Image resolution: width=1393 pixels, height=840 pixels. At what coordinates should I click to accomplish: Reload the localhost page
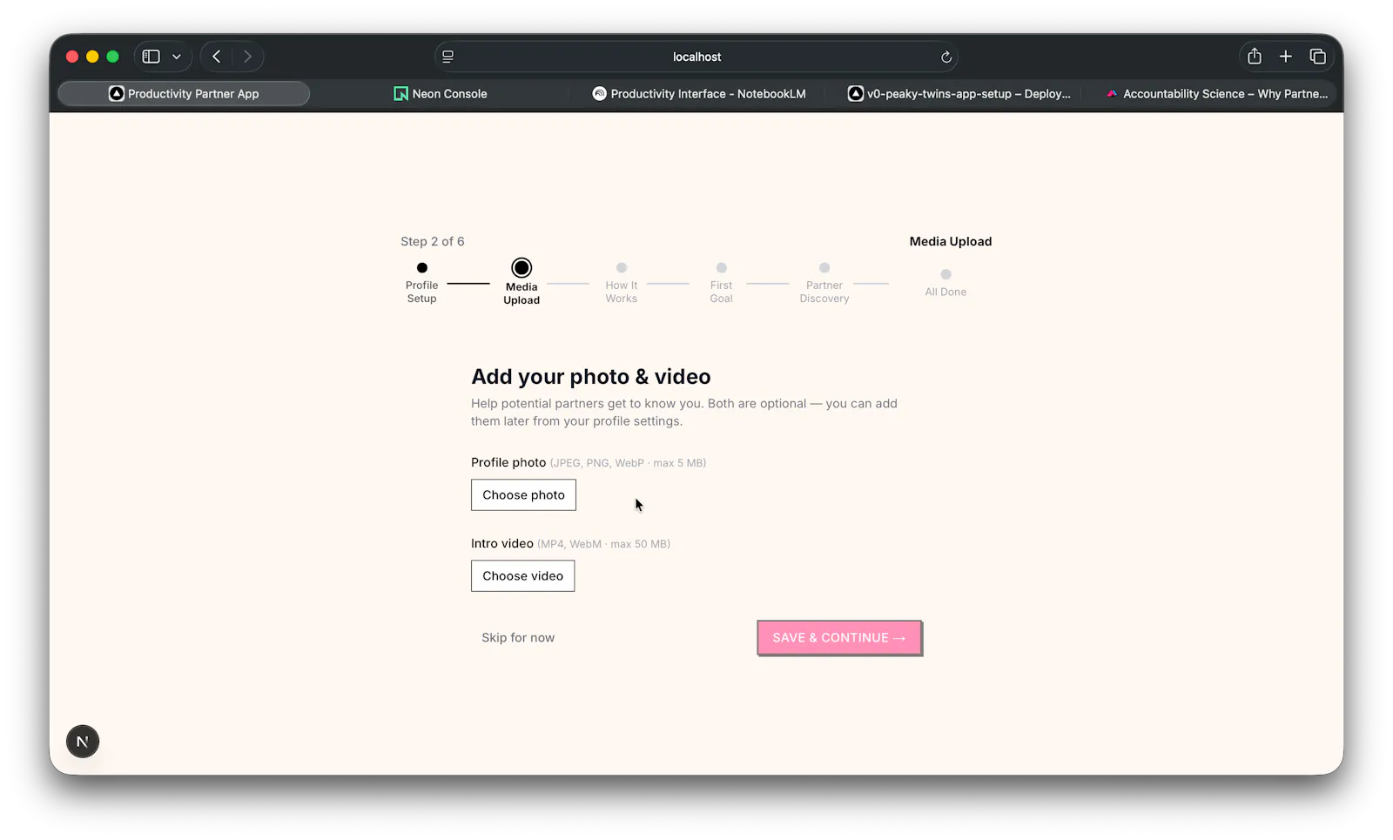pyautogui.click(x=946, y=57)
